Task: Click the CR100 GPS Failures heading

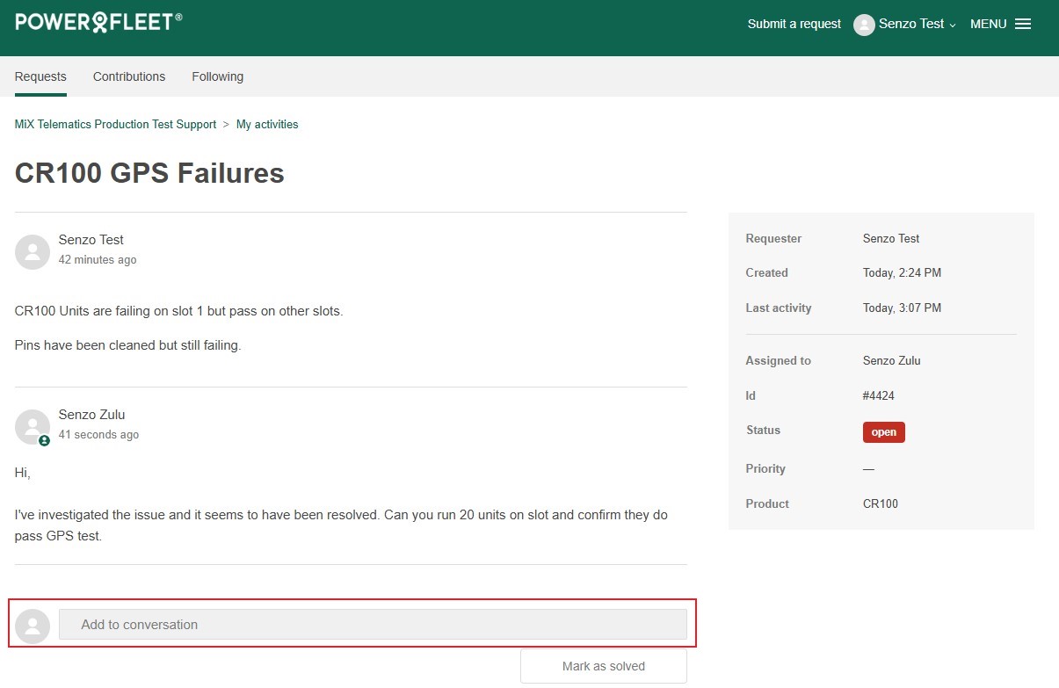Action: click(149, 173)
